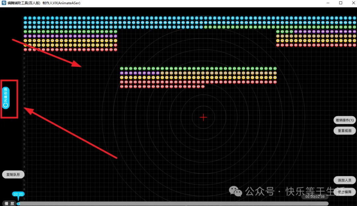Click the 重置视图 reset view button

coord(344,131)
